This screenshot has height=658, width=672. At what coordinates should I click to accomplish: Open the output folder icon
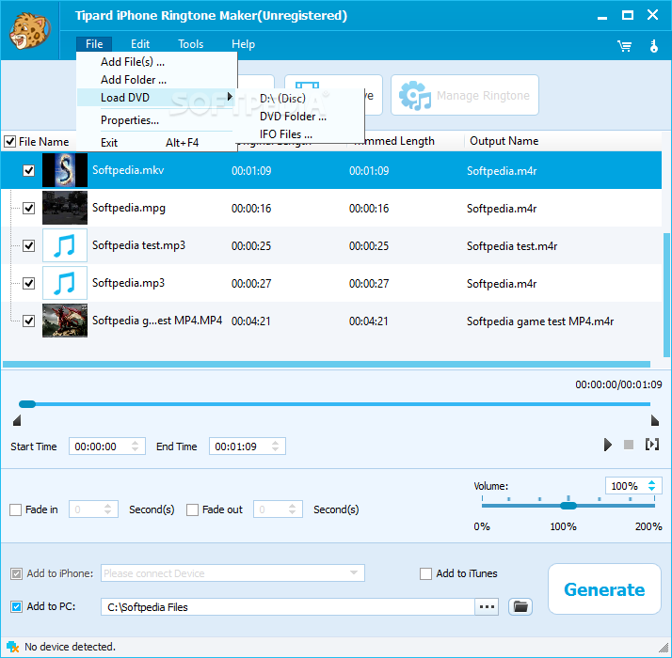coord(520,606)
